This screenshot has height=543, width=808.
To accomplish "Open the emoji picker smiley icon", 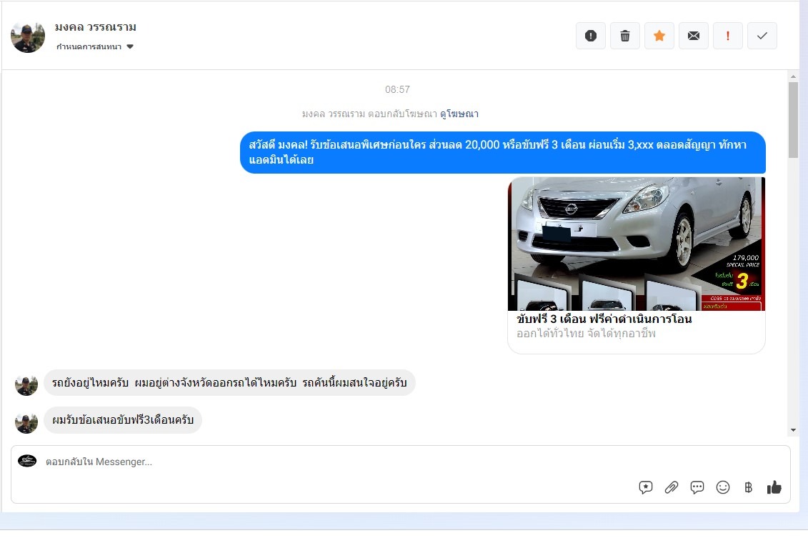I will coord(723,487).
